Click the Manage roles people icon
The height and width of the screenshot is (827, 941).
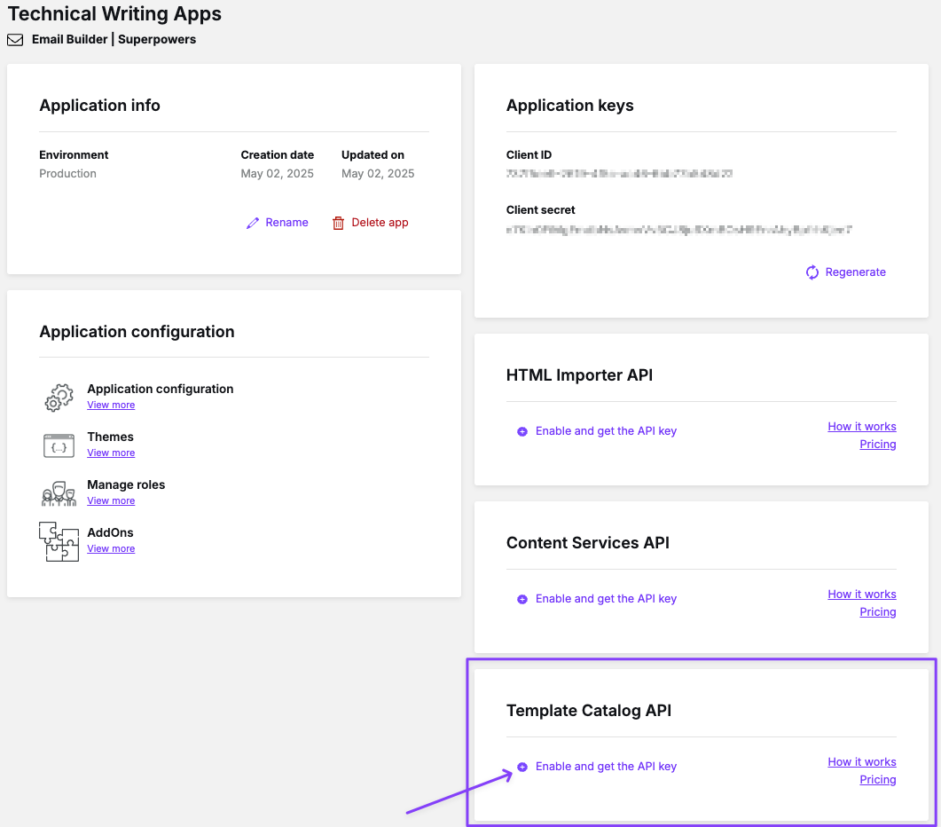point(59,493)
